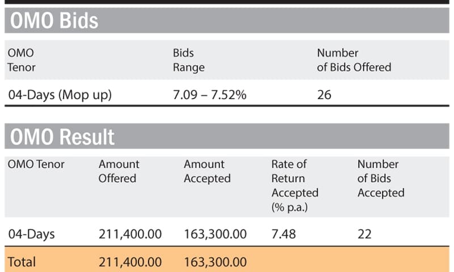Click 211,400.00 in the Total row

[x=130, y=262]
